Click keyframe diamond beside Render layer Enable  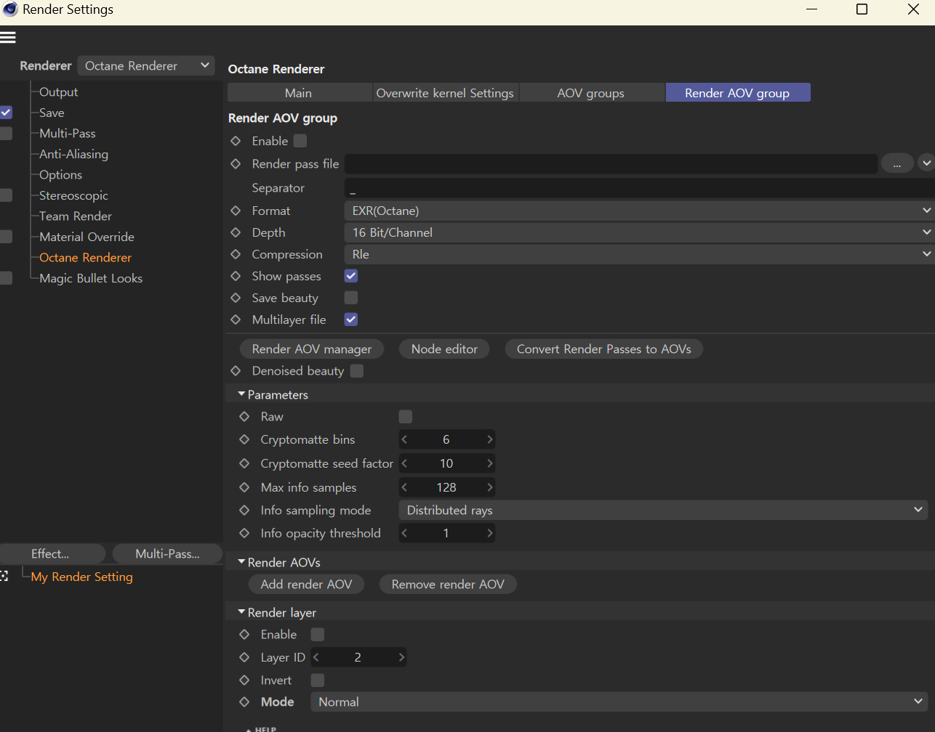pos(244,634)
